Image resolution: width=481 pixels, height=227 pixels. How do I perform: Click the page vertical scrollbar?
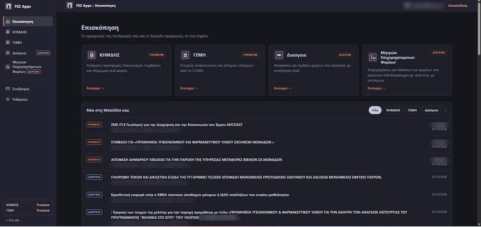pos(479,30)
